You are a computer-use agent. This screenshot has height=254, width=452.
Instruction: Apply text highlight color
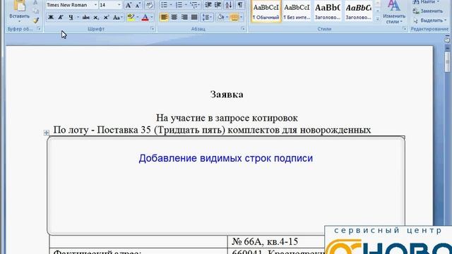tap(131, 18)
